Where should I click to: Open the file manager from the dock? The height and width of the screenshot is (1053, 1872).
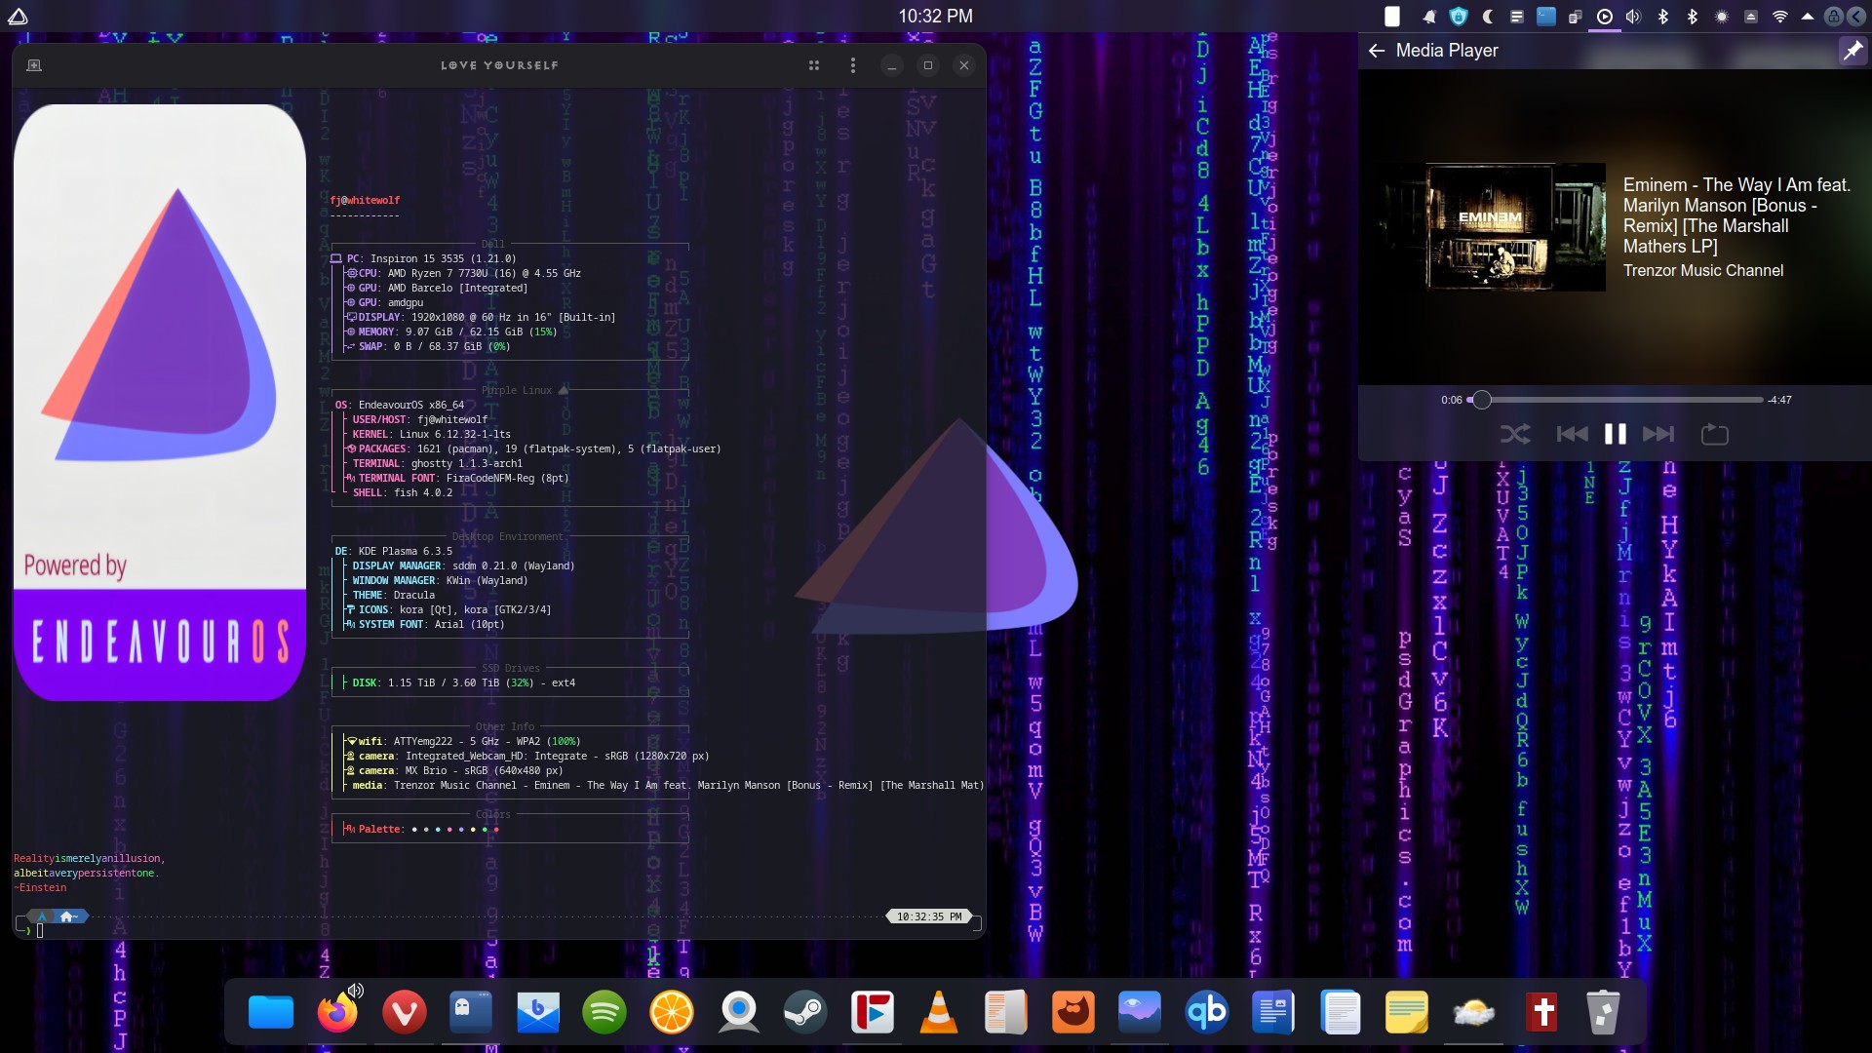pos(270,1013)
